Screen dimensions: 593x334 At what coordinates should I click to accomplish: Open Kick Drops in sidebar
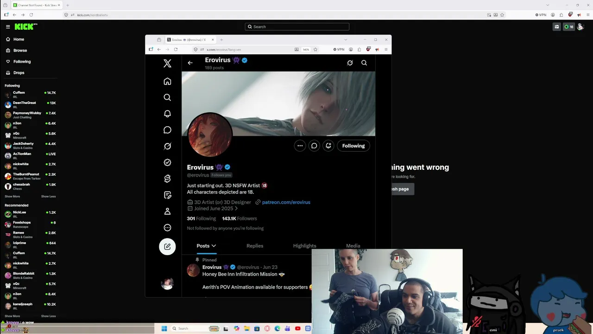[19, 72]
